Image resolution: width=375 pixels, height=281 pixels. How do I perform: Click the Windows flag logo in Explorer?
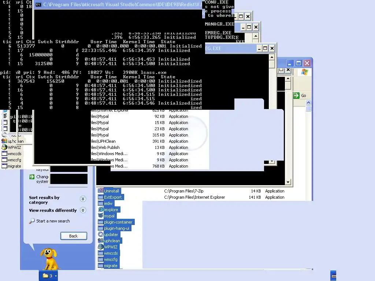point(304,72)
